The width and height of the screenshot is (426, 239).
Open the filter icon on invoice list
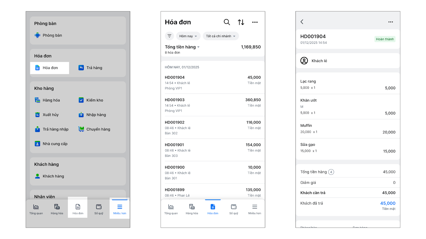(169, 36)
